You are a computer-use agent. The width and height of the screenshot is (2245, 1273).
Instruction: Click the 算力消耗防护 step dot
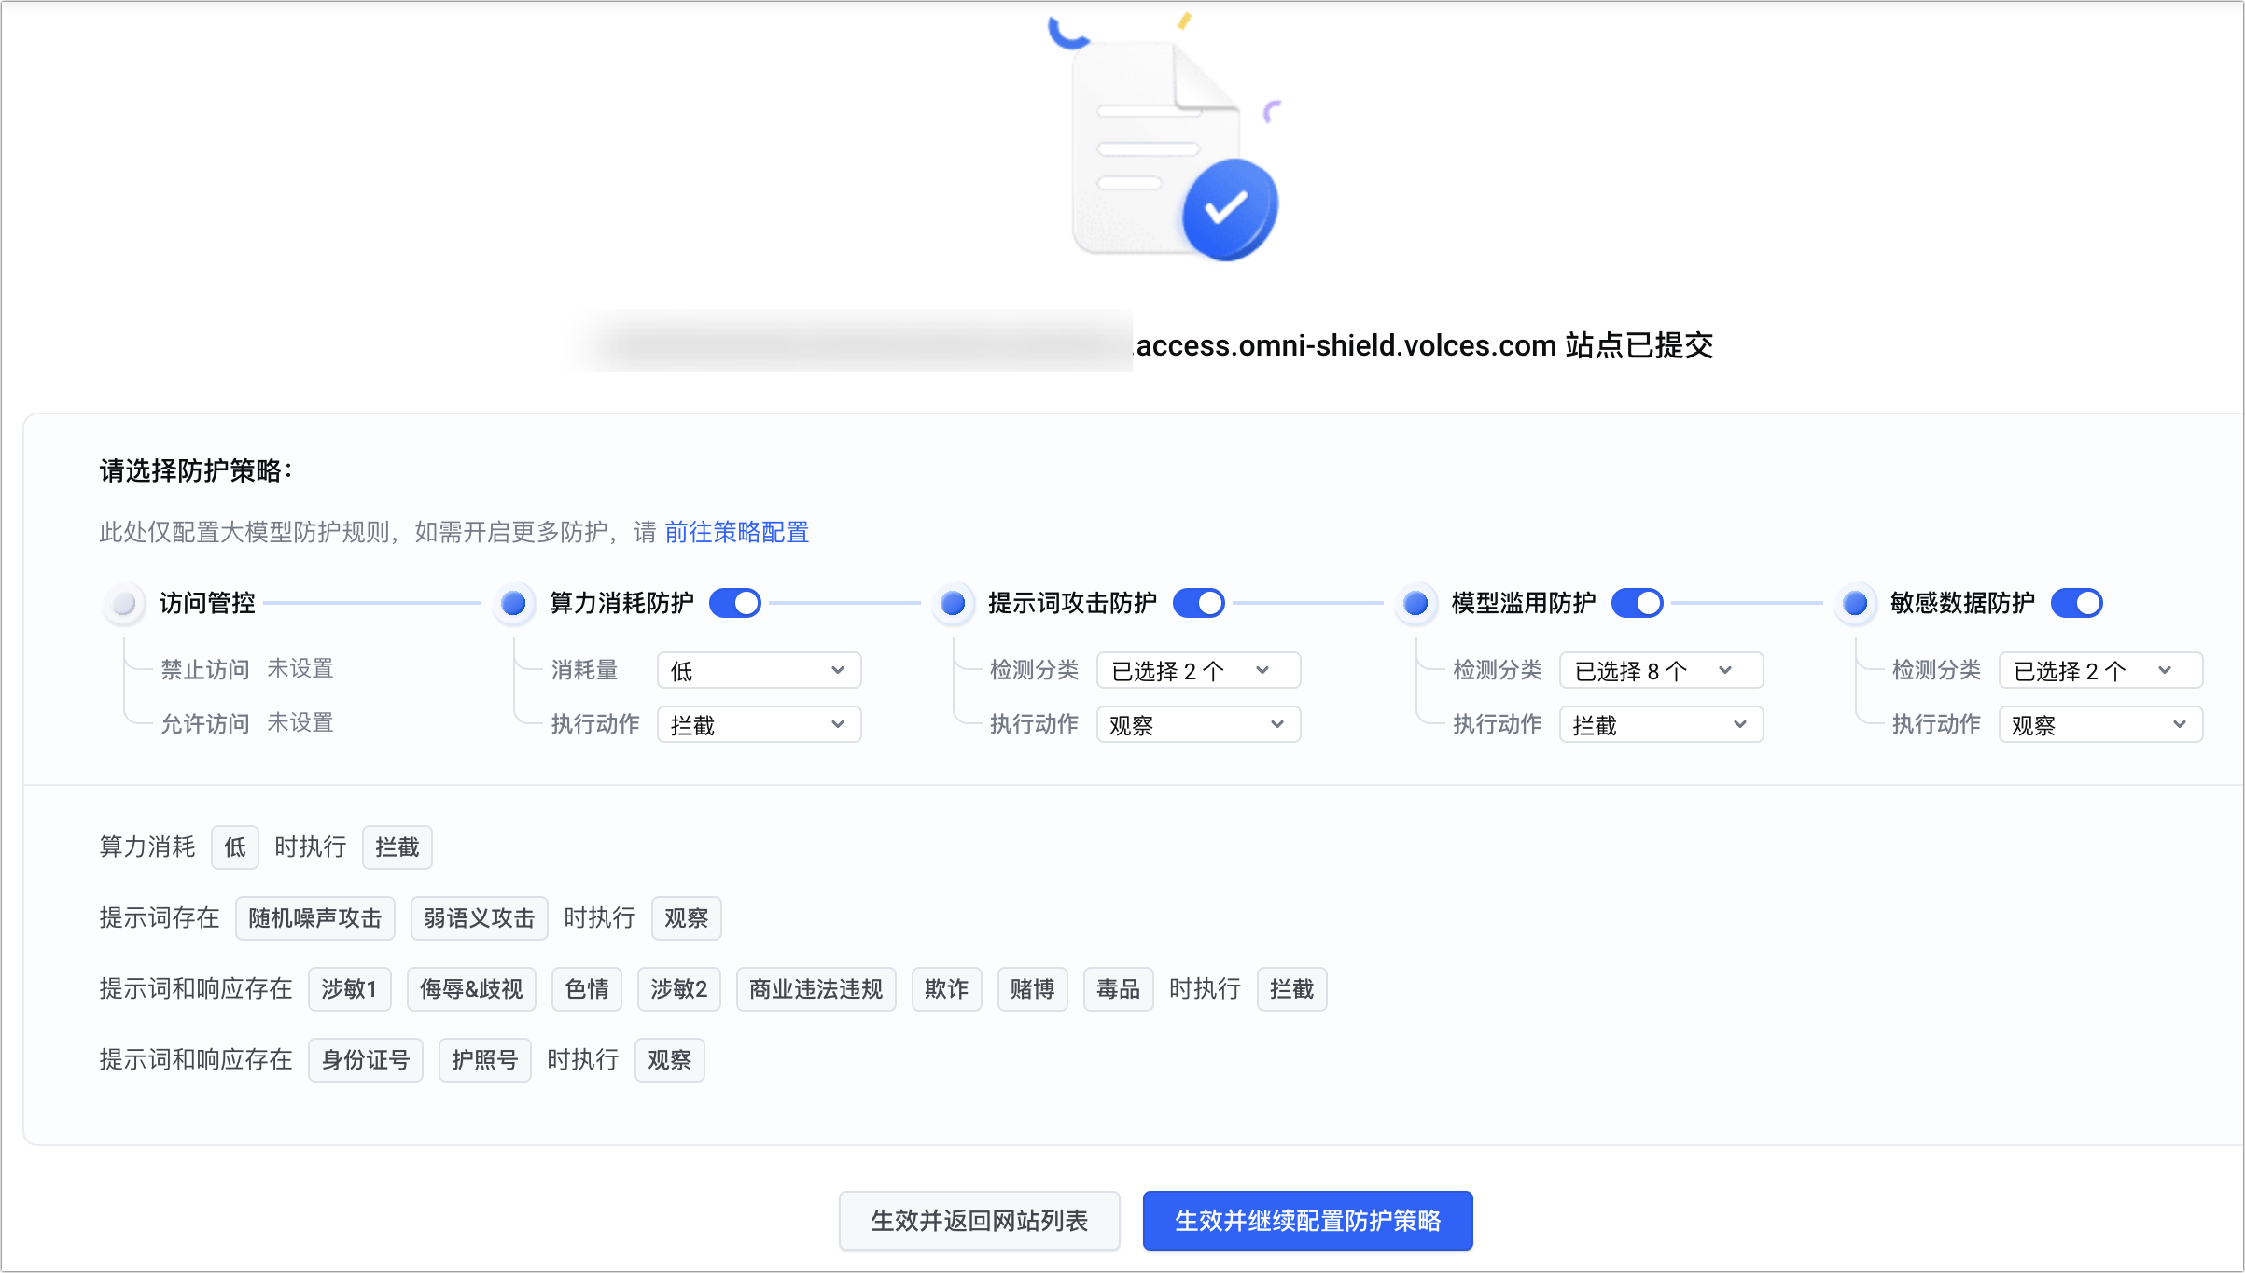(x=513, y=604)
